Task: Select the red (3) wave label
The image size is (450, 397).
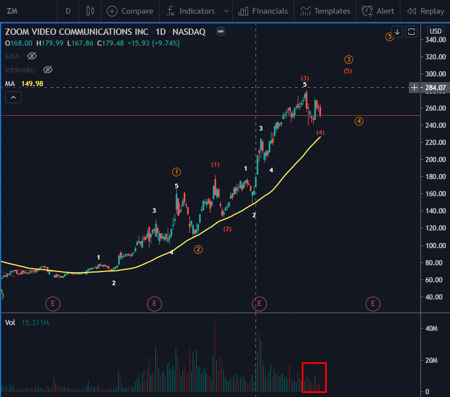Action: pyautogui.click(x=305, y=78)
